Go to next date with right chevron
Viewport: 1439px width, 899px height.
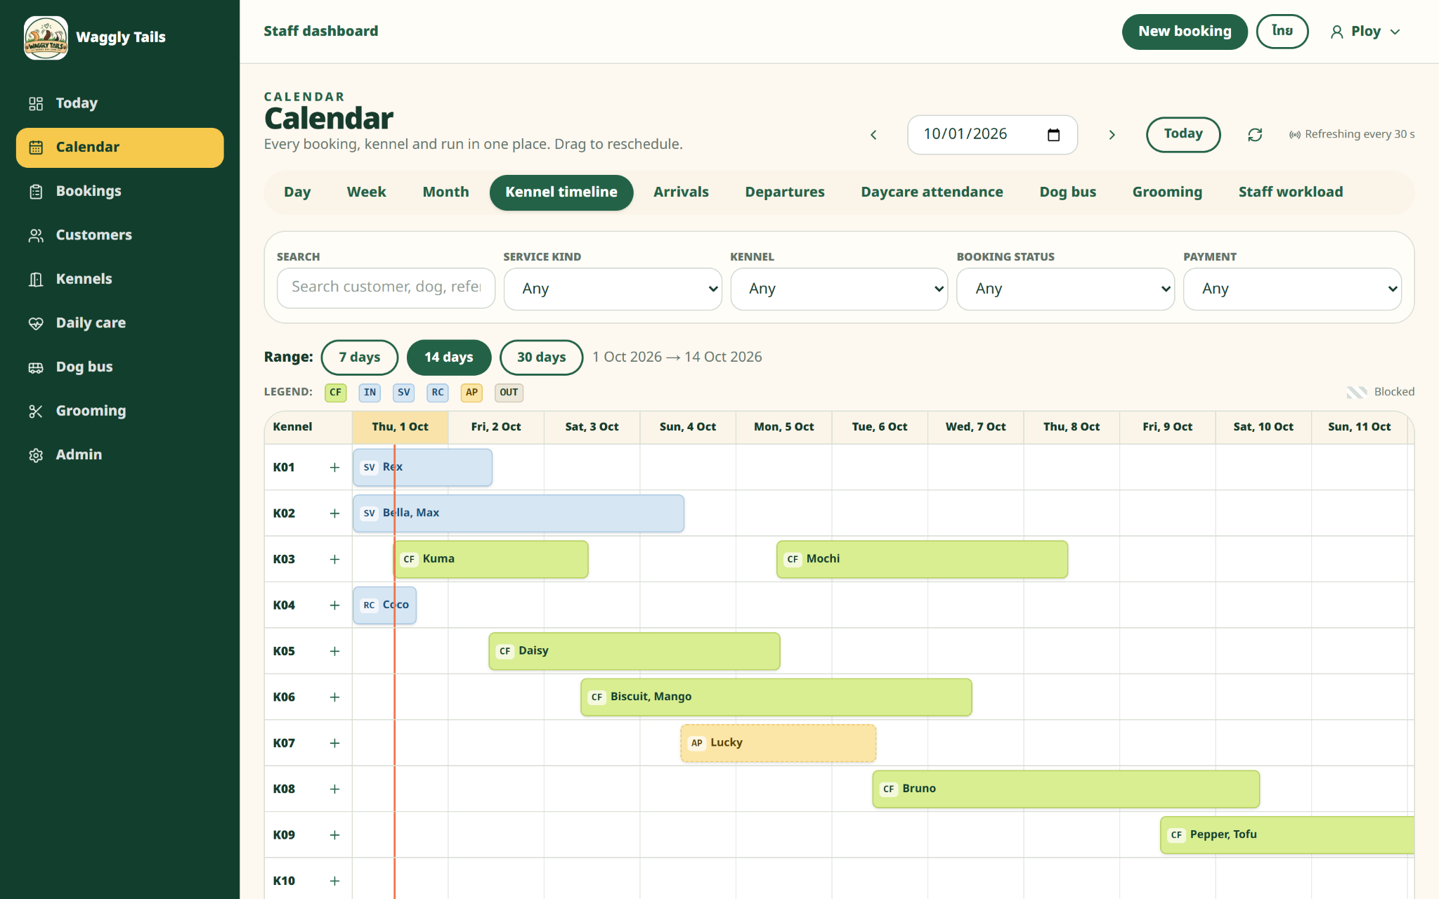click(1112, 135)
